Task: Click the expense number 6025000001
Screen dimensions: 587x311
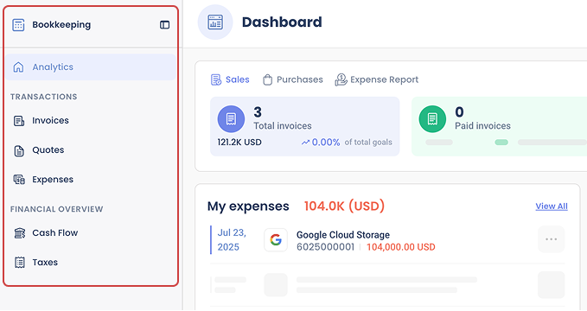Action: tap(325, 247)
